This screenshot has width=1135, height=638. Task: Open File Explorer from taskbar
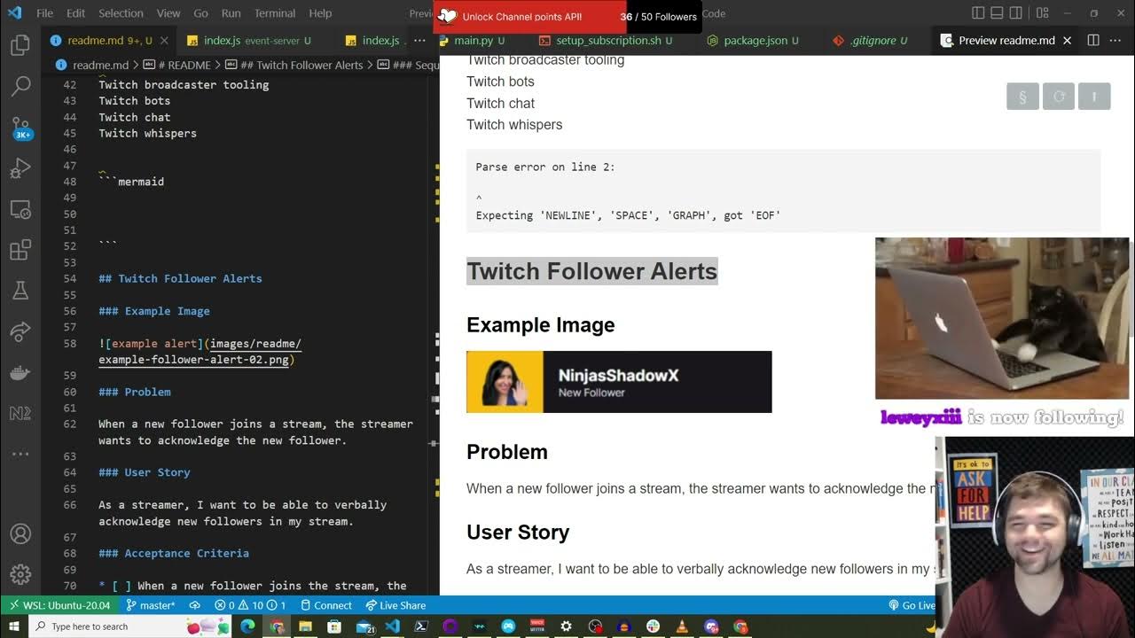pyautogui.click(x=305, y=626)
